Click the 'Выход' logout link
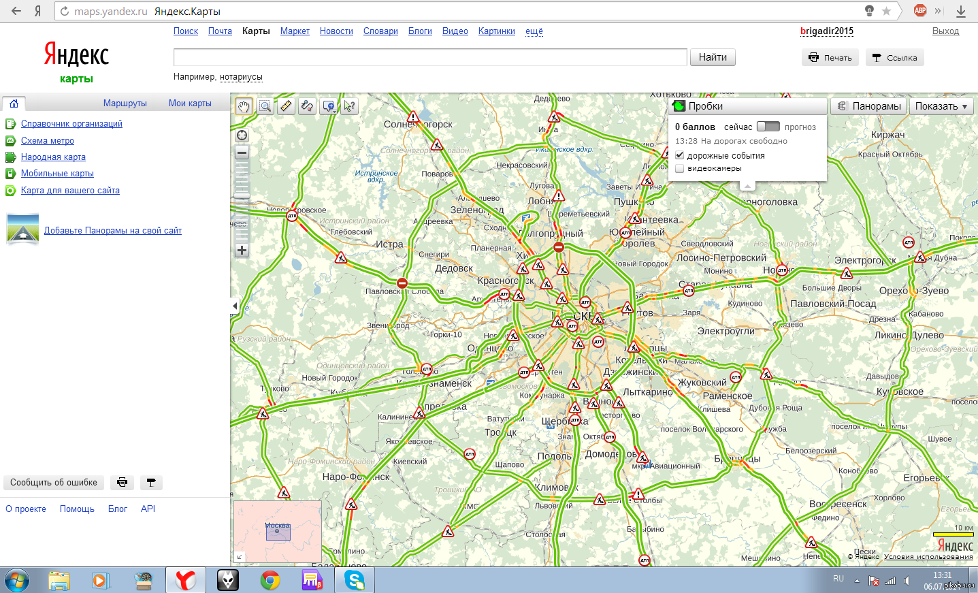The image size is (978, 593). pos(945,31)
